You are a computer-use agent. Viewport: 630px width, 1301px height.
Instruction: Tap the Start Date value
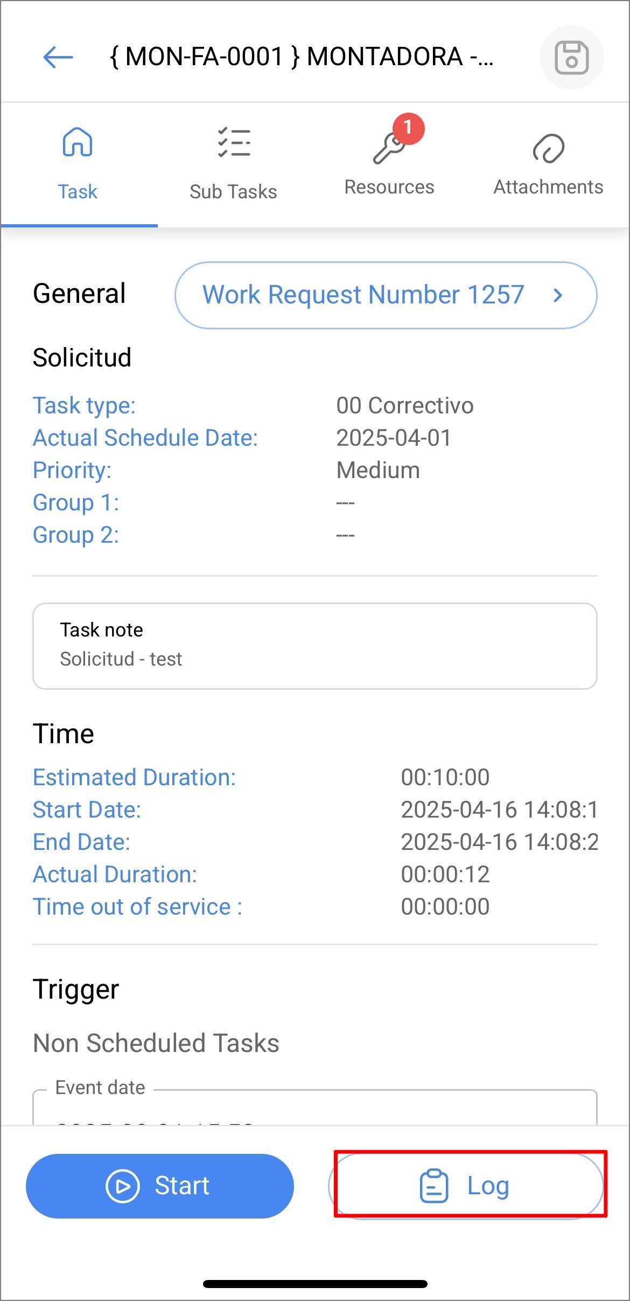(499, 809)
